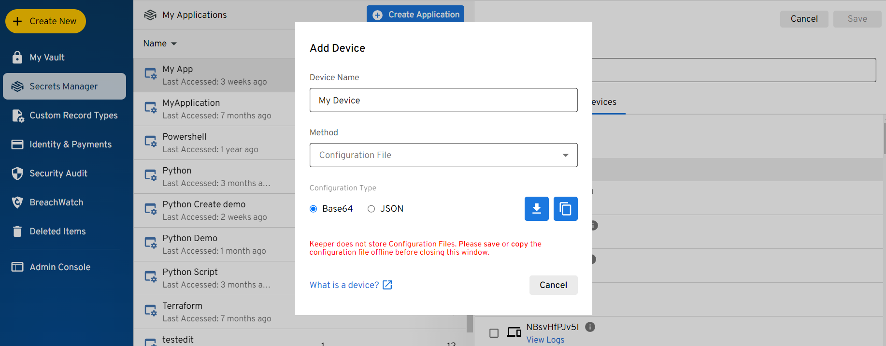This screenshot has height=346, width=886.
Task: Cancel the Add Device dialog
Action: [x=553, y=285]
